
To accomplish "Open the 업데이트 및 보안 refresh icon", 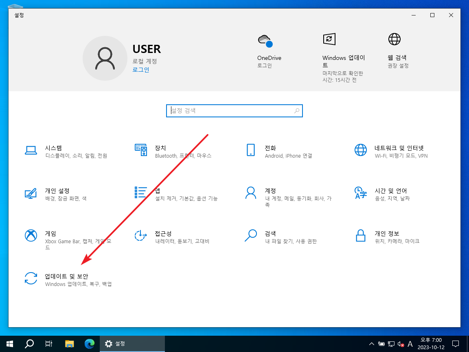I will tap(31, 278).
